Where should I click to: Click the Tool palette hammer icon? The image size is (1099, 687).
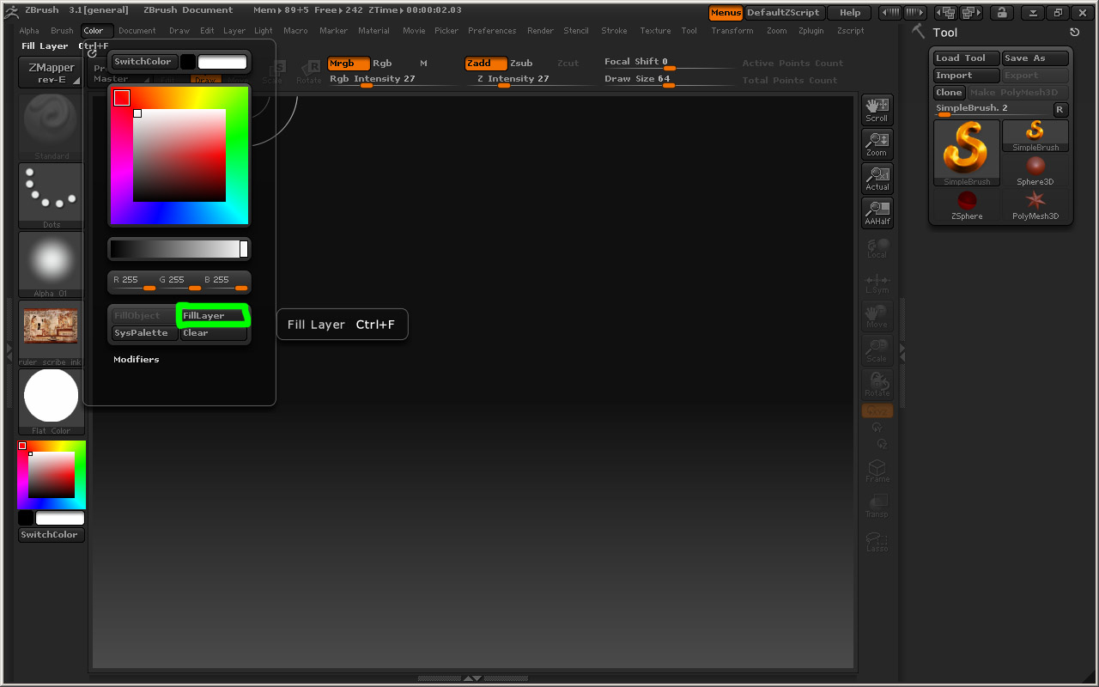point(919,32)
